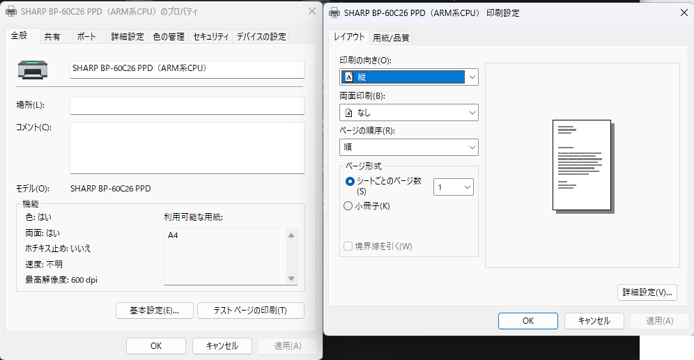Click printer name input field
Screen dimensions: 694x360
tap(187, 69)
